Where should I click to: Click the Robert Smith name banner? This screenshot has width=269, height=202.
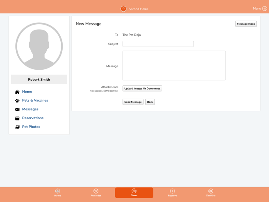39,80
